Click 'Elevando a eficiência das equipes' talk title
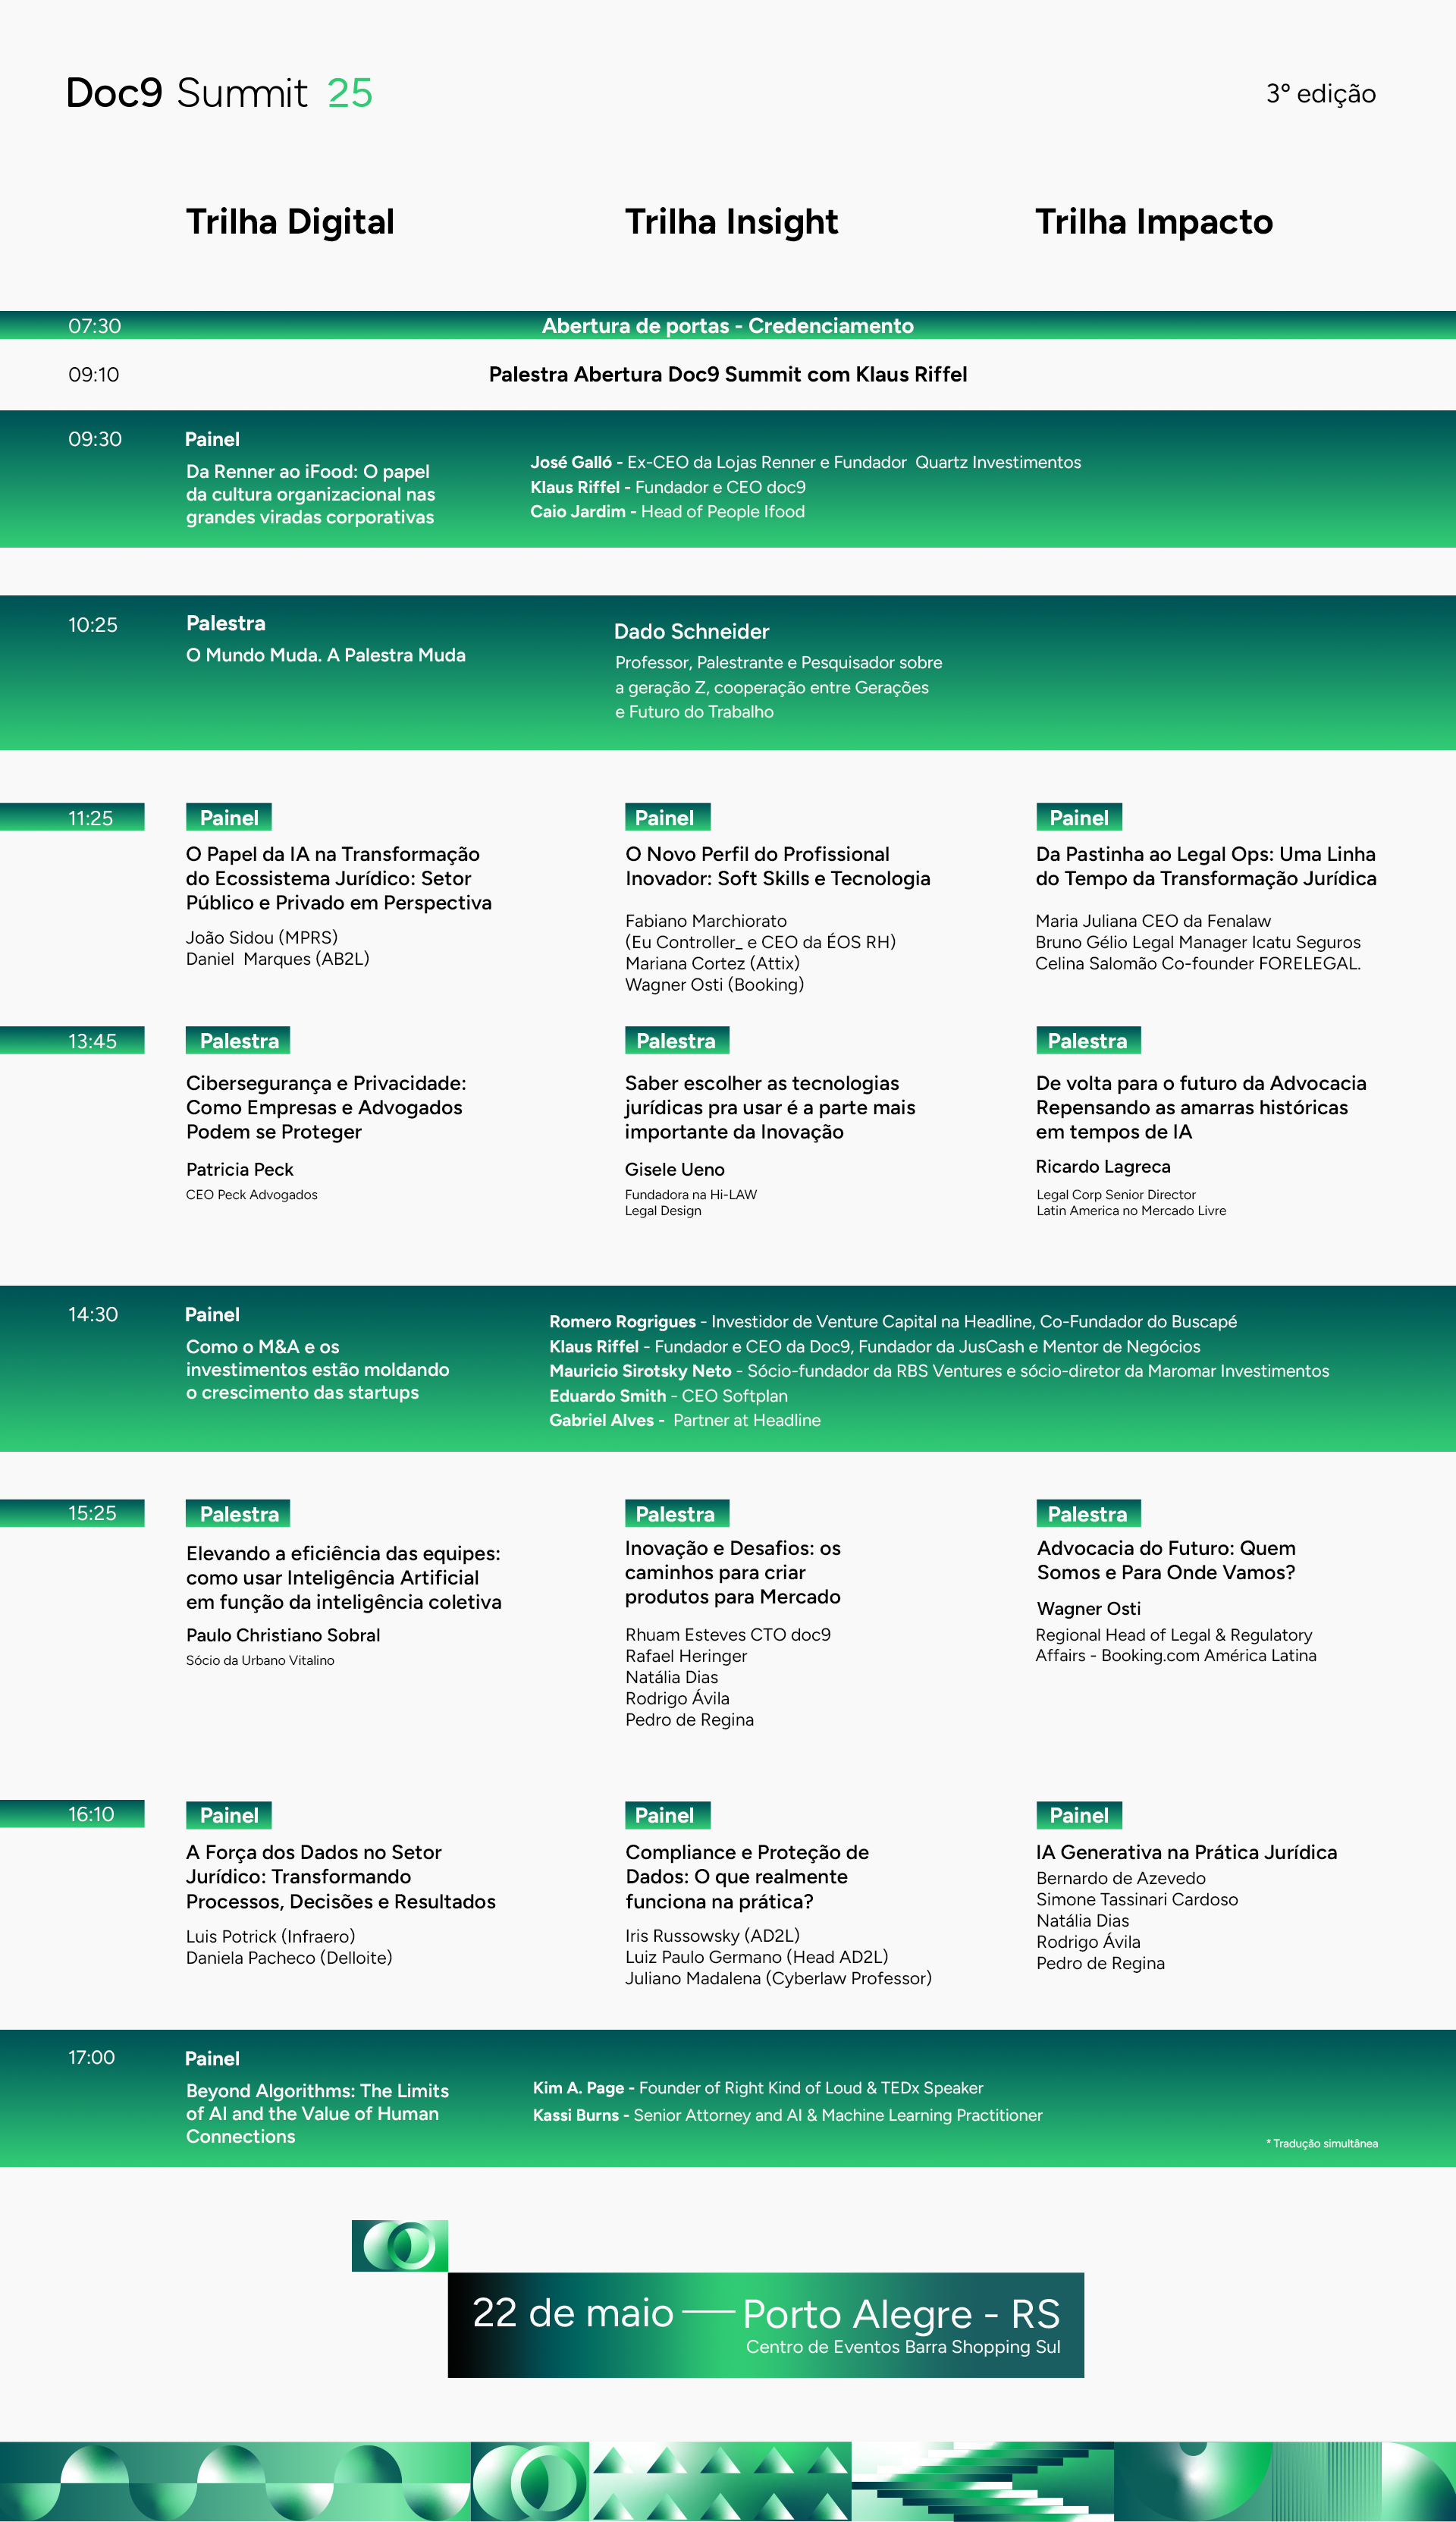This screenshot has height=2522, width=1456. pos(344,1577)
